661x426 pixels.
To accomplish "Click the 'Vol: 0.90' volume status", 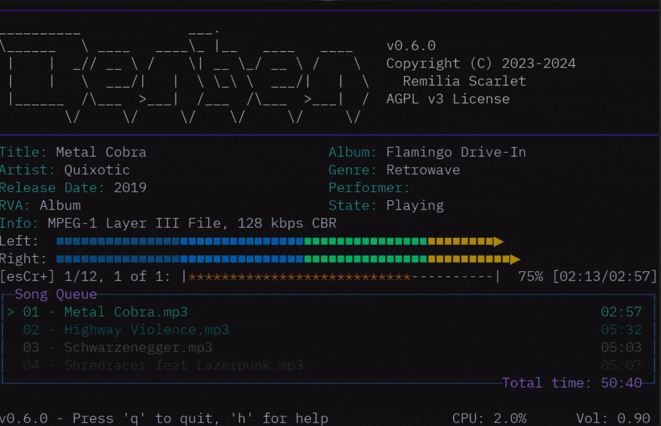I will 613,419.
